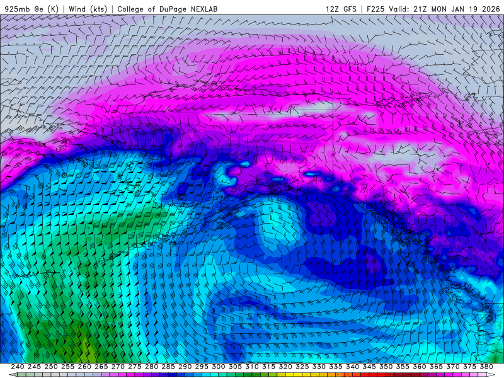
Task: Click the 340 scale label
Action: click(353, 367)
